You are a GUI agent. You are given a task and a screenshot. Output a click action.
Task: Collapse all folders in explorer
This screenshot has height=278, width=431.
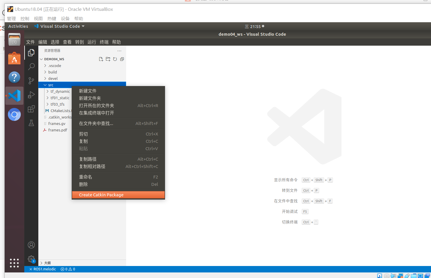(122, 59)
